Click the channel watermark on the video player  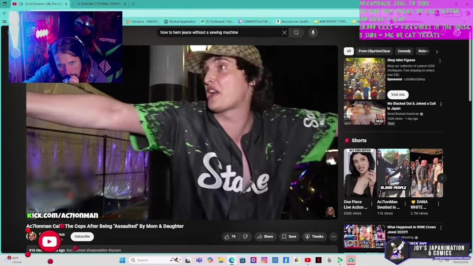coord(330,212)
